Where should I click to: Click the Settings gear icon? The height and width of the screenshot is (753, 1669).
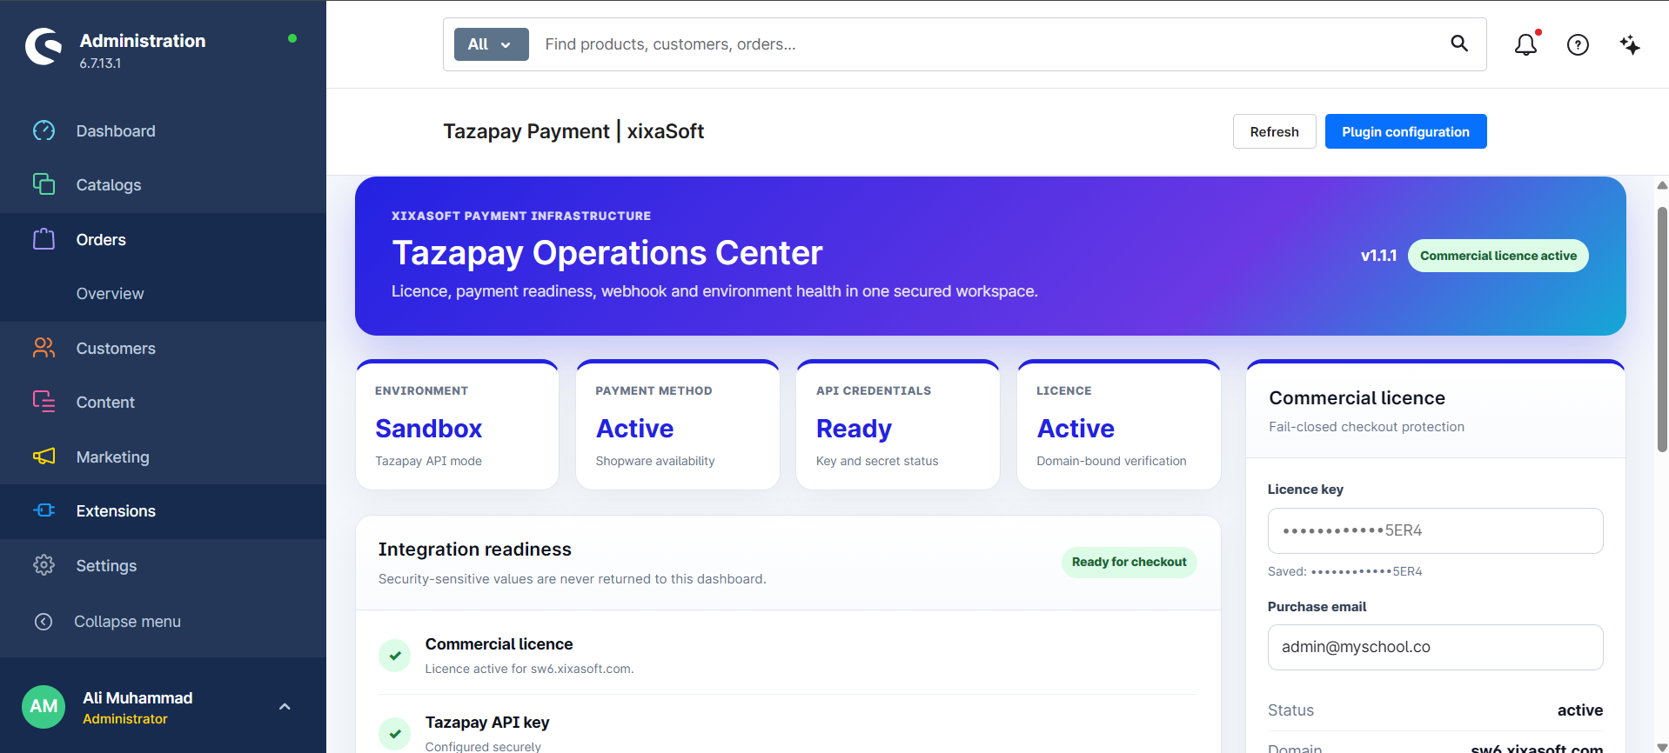tap(44, 565)
